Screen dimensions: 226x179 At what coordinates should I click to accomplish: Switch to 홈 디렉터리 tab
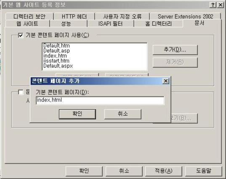[x=158, y=24]
